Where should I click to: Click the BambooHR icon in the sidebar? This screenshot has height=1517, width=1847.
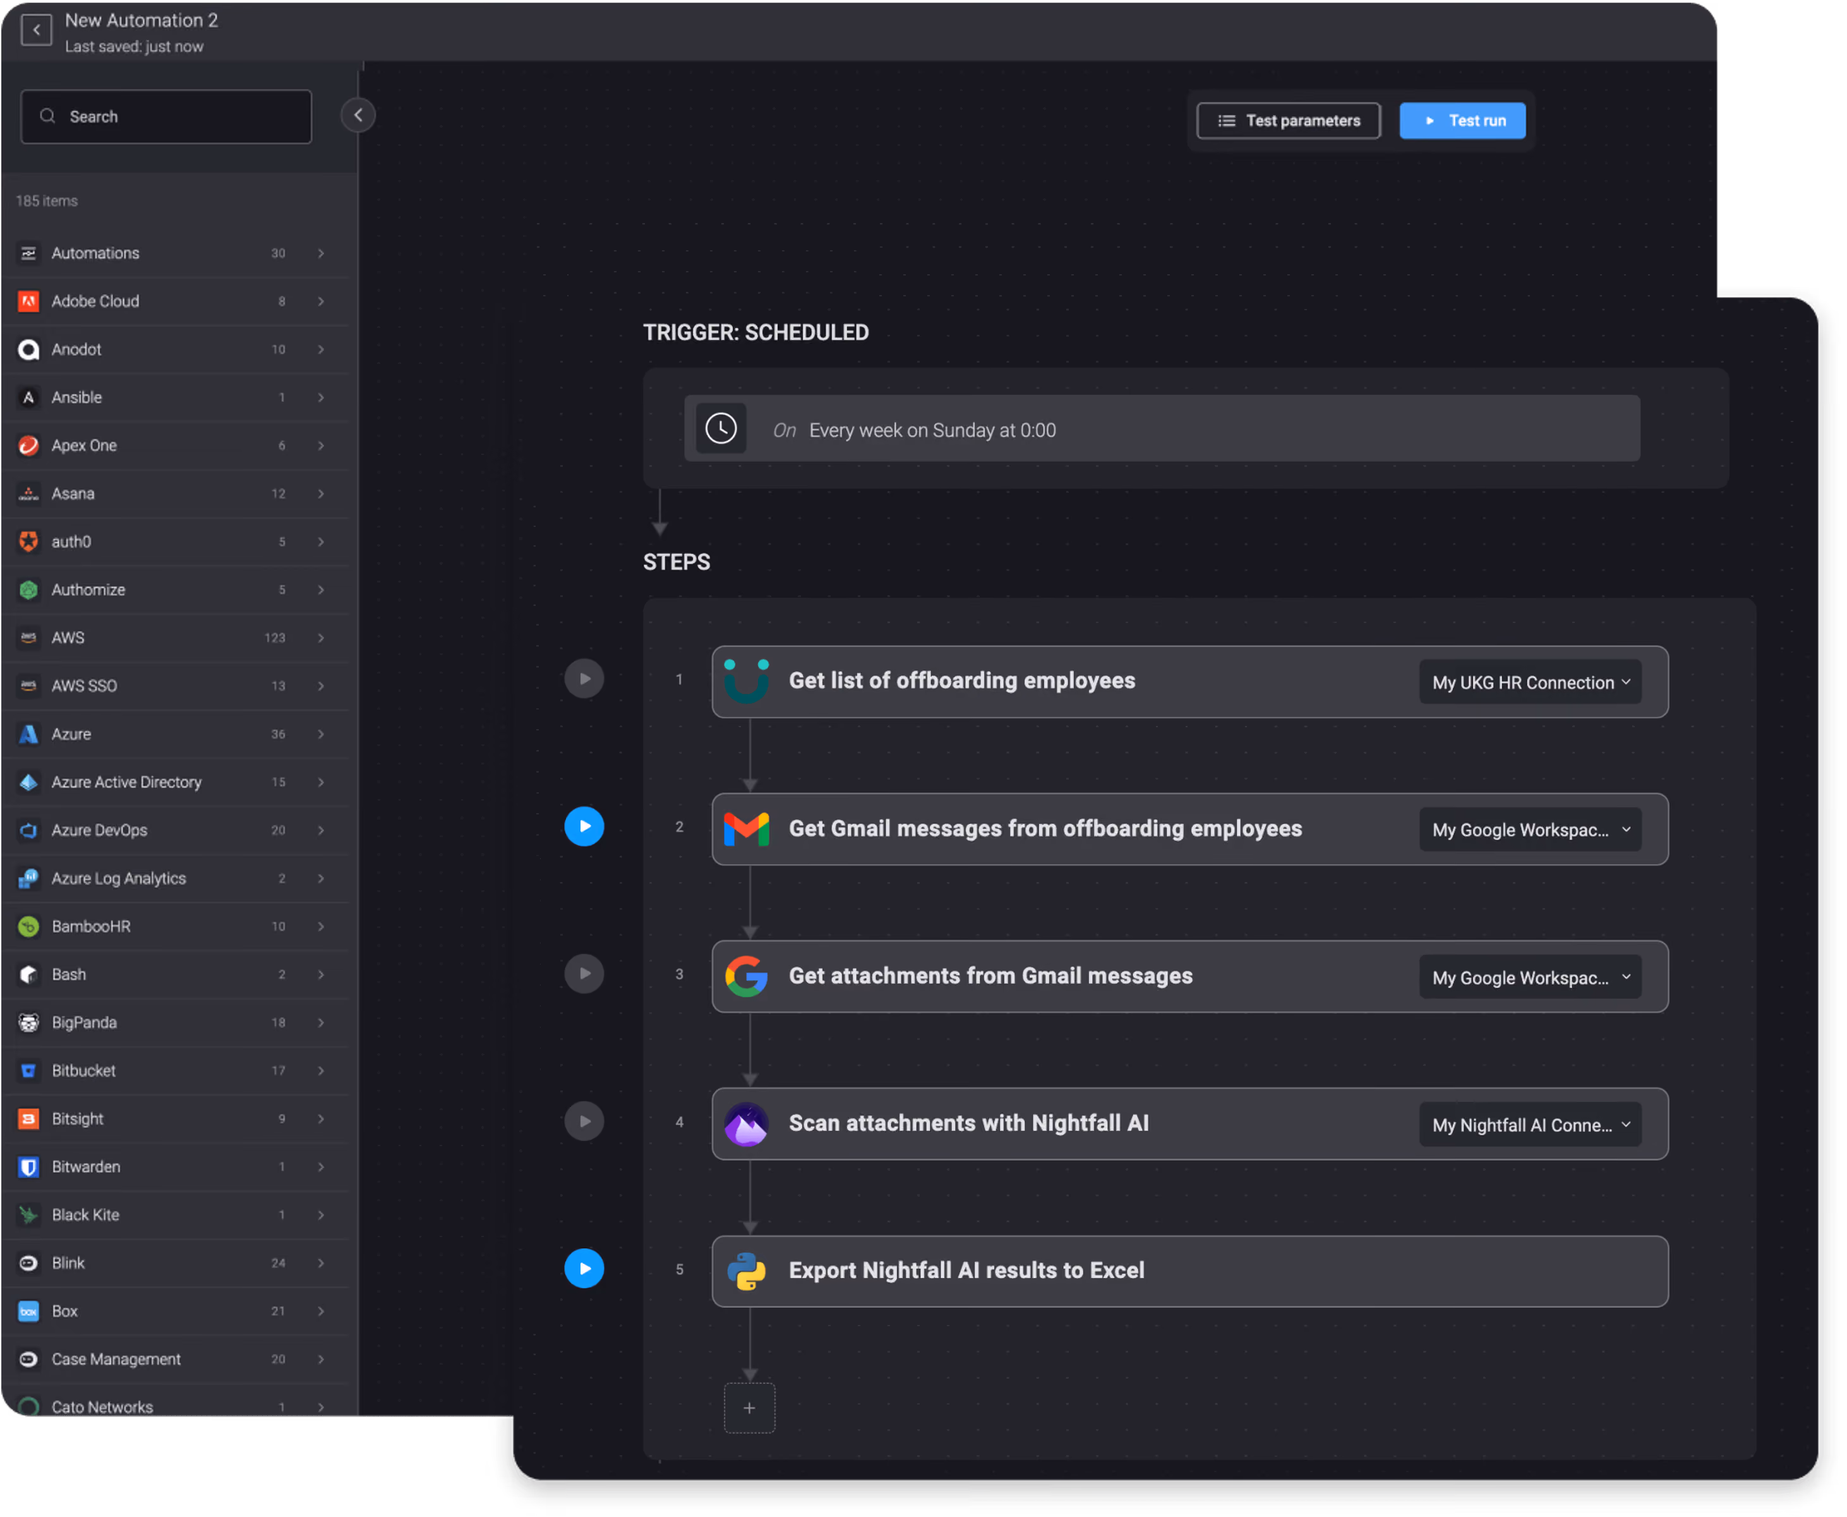pos(29,927)
